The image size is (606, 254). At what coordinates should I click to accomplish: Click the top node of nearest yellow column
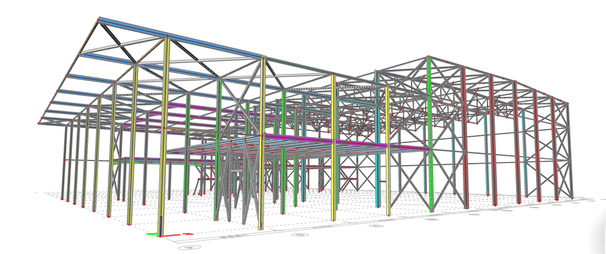166,36
